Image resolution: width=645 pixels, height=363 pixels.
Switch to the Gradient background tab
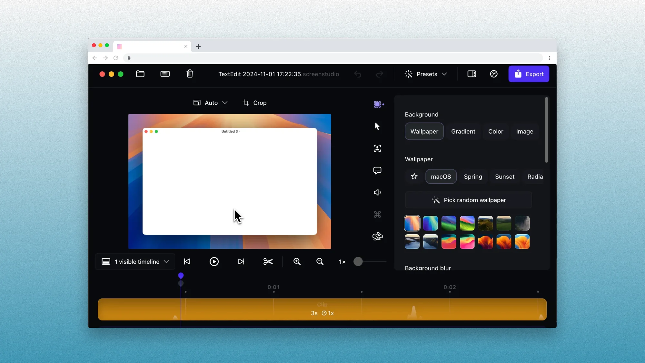463,131
